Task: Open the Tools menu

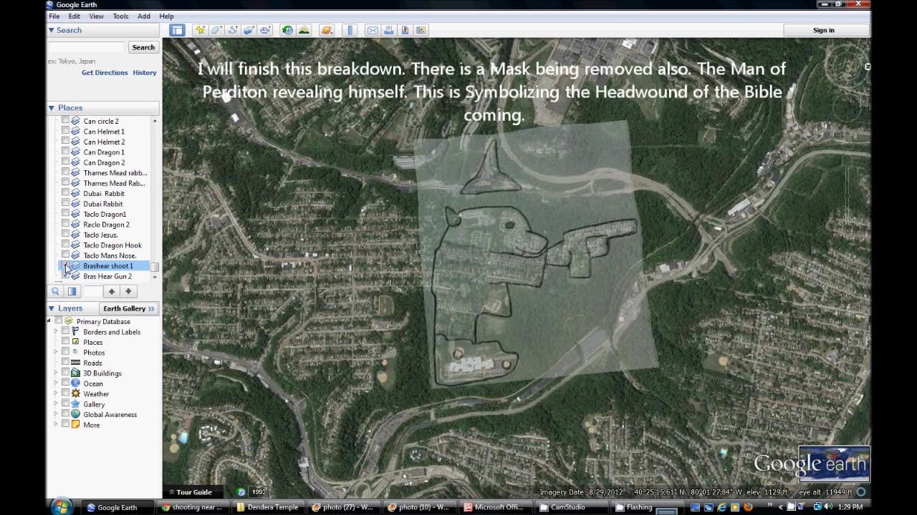Action: tap(120, 16)
